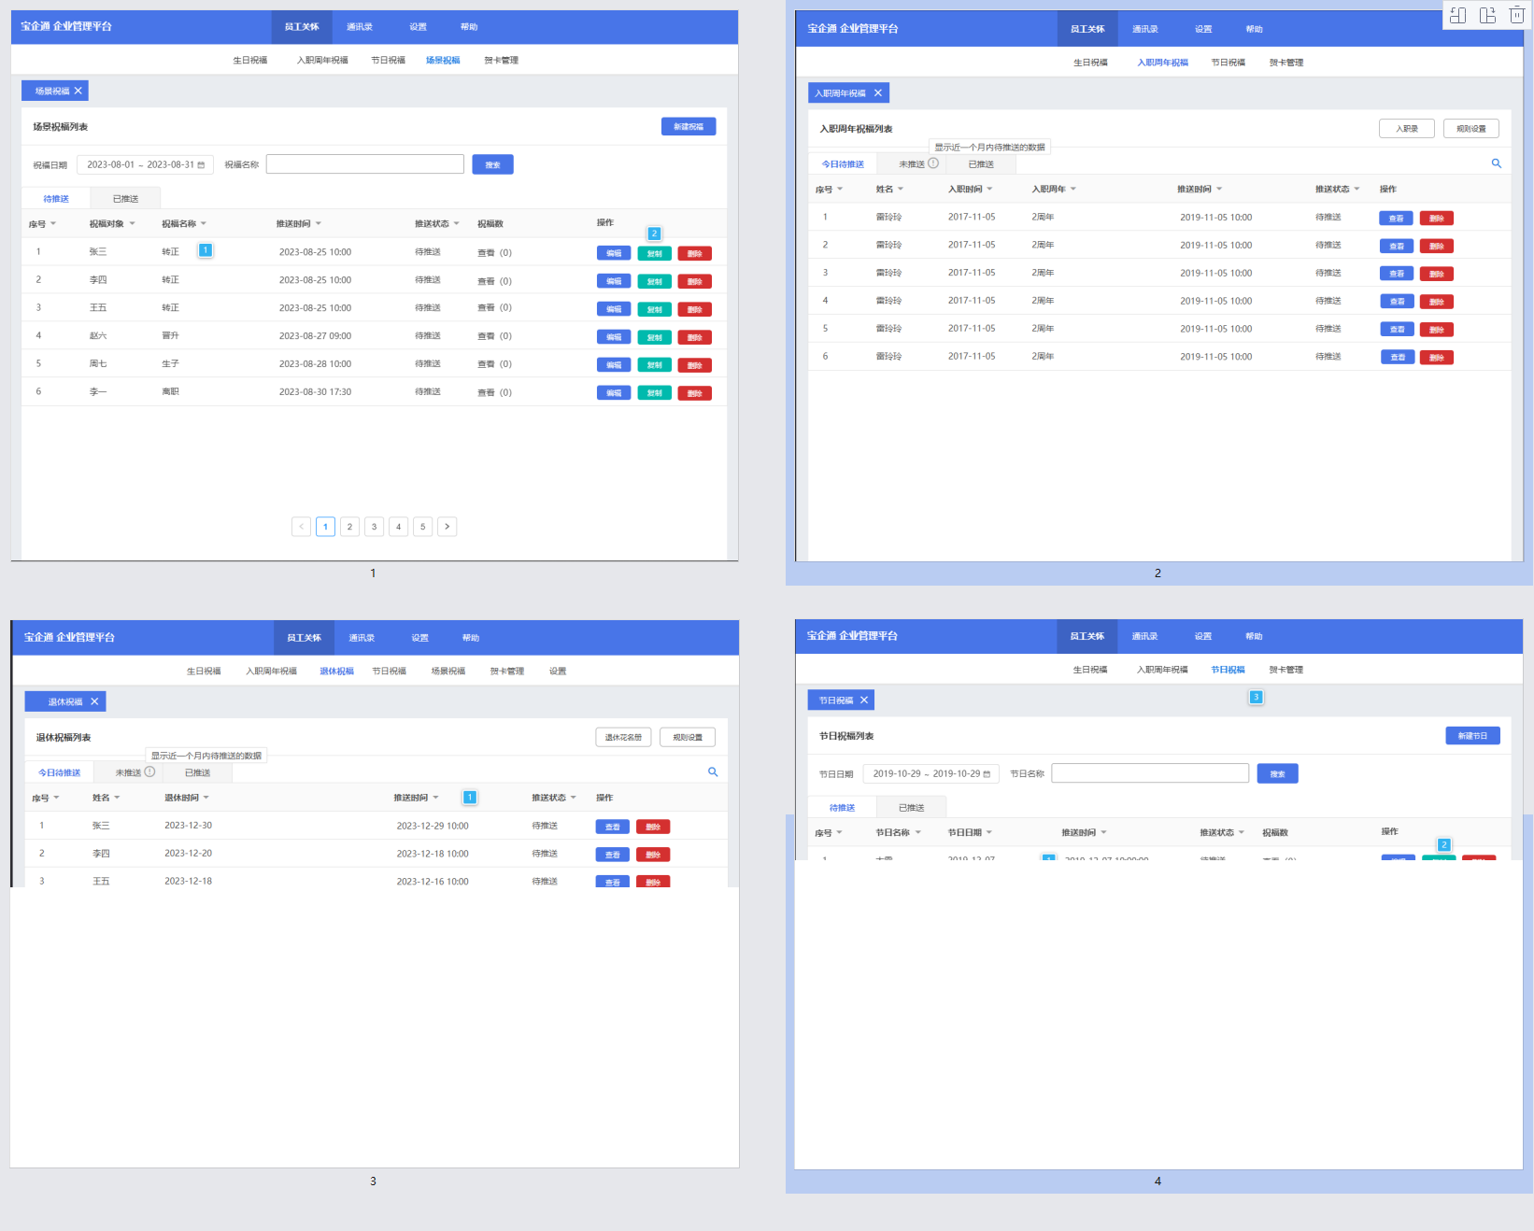Viewport: 1534px width, 1231px height.
Task: Click the search magnifier in 入职周年祝福列表
Action: pos(1496,163)
